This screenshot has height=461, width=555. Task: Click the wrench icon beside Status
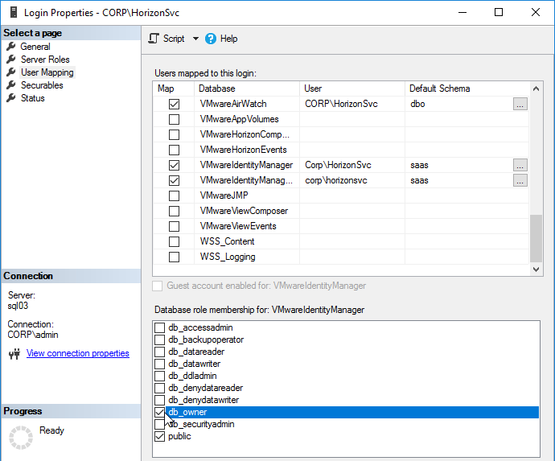click(11, 98)
